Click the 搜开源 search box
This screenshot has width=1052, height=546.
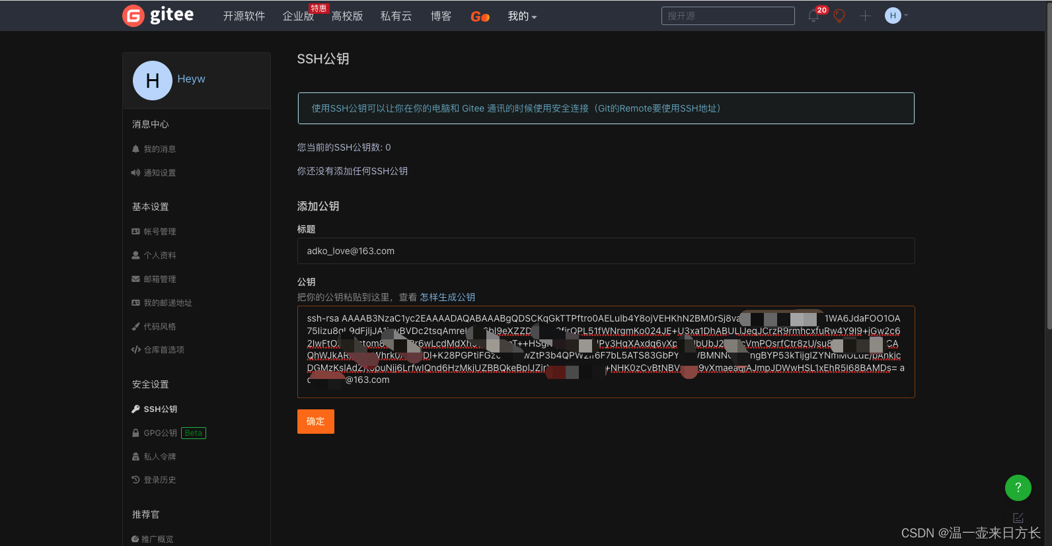[728, 16]
